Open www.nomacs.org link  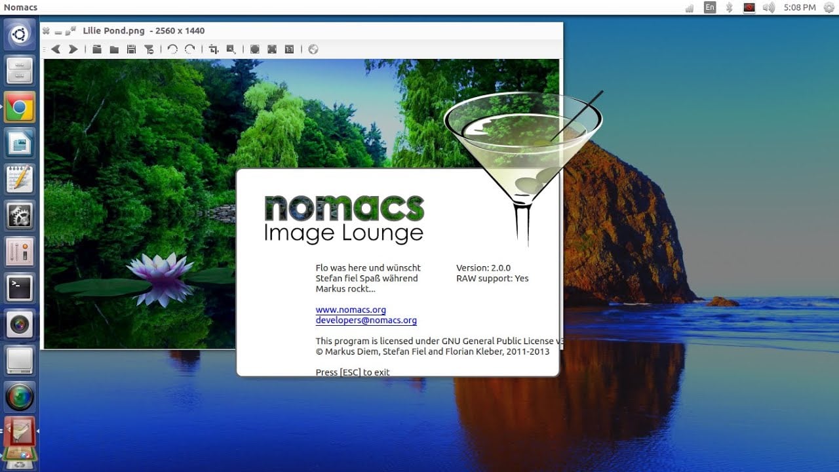pyautogui.click(x=351, y=309)
